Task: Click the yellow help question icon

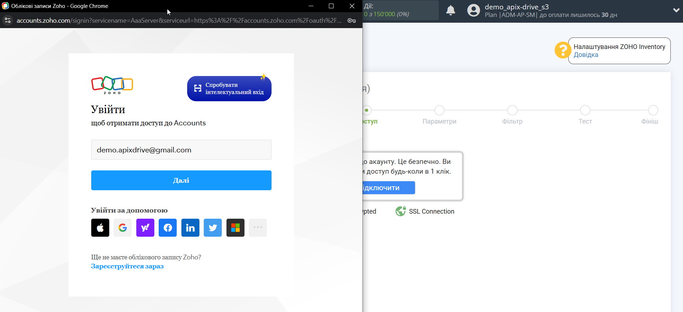Action: (x=563, y=50)
